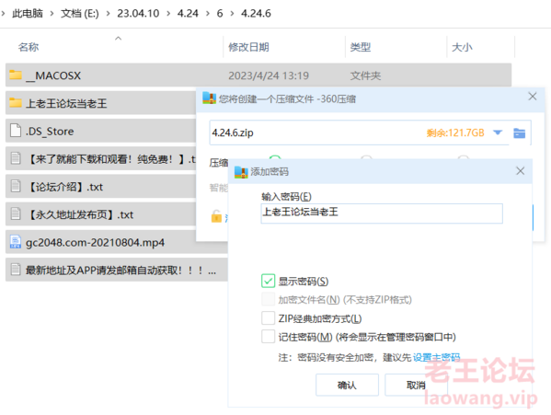Check the 记住密码(M) option
Viewport: 551px width, 415px height.
click(x=268, y=336)
